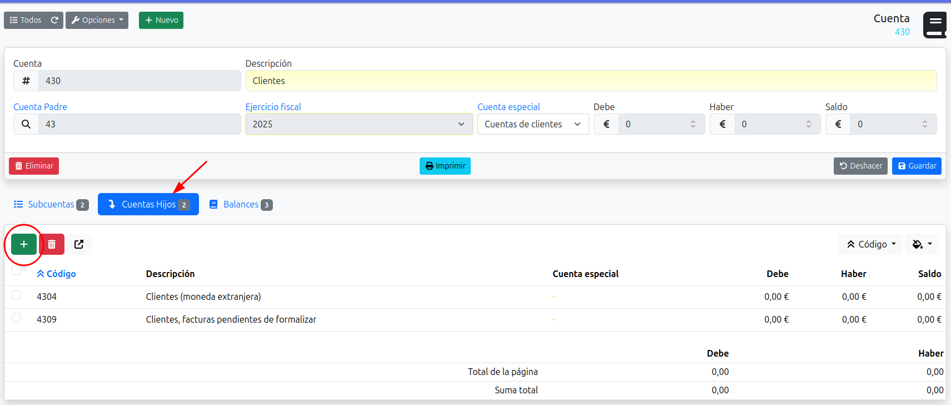
Task: Click the refresh icon beside Todos
Action: click(x=54, y=20)
